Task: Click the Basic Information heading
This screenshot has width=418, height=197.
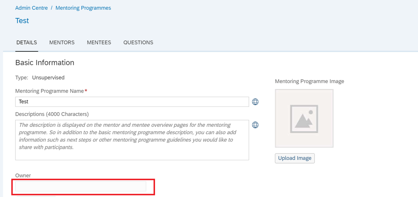Action: 45,63
